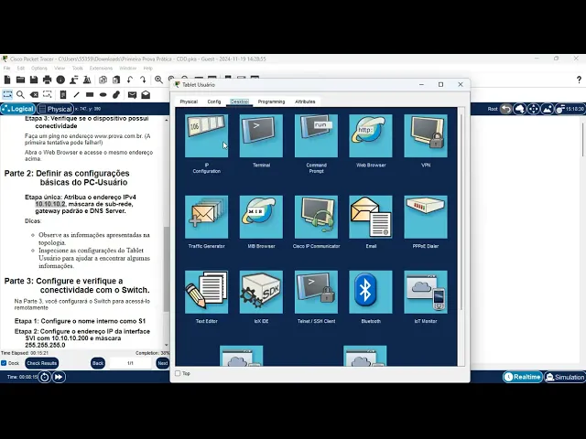Choose the Delete tool
Screen dimensions: 586x439
pyautogui.click(x=34, y=95)
